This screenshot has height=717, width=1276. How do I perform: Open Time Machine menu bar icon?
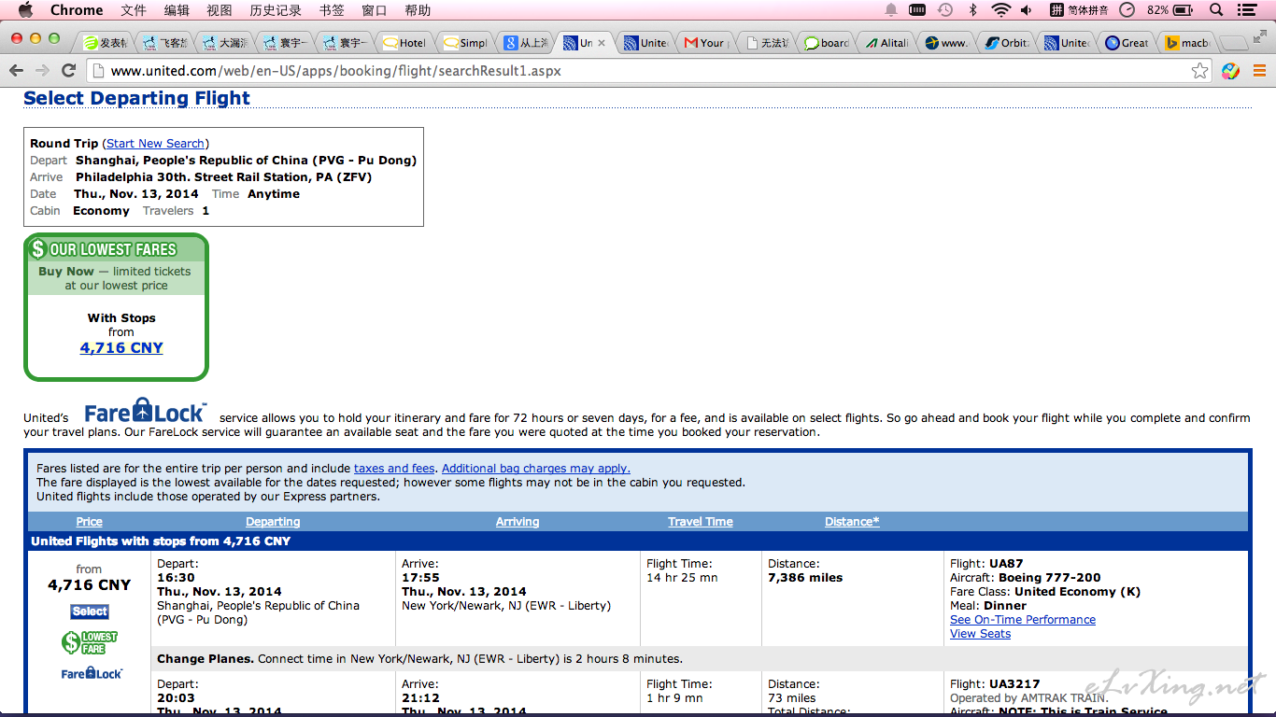(945, 10)
